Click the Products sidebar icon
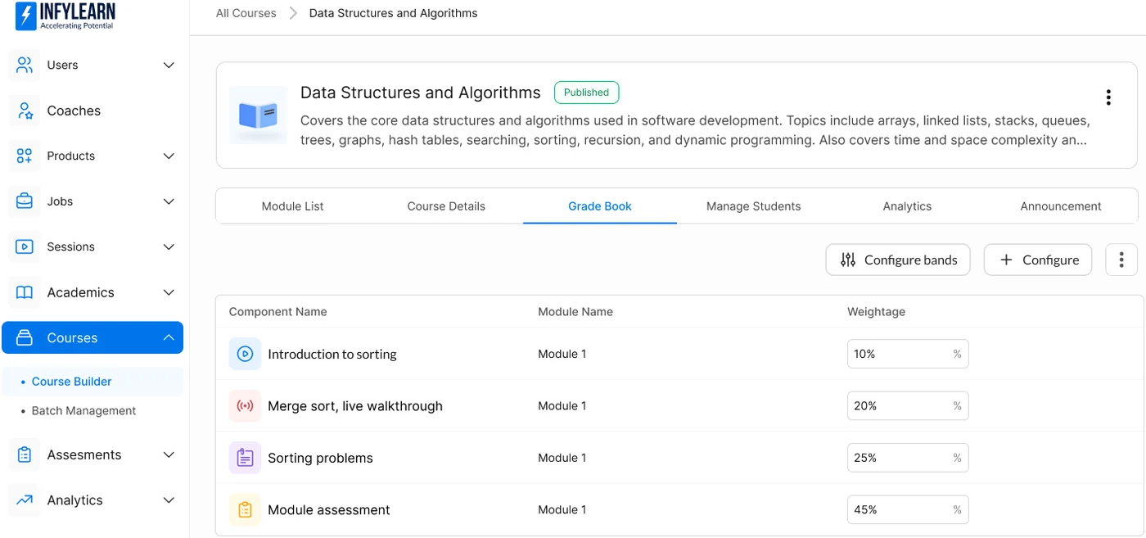Viewport: 1146px width, 538px height. pos(25,156)
